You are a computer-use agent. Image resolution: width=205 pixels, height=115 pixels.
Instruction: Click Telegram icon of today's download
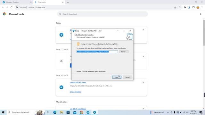click(x=61, y=35)
